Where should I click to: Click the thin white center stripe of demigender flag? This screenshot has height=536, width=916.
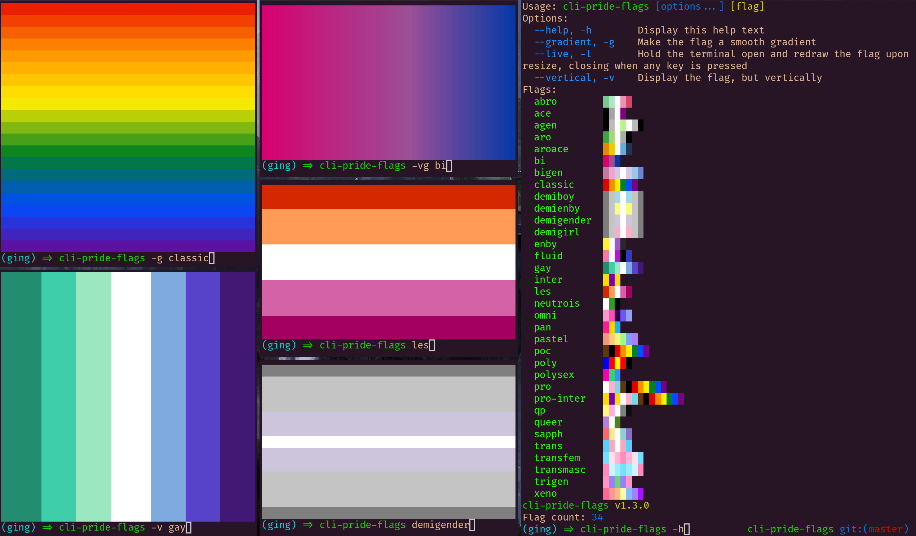(388, 442)
